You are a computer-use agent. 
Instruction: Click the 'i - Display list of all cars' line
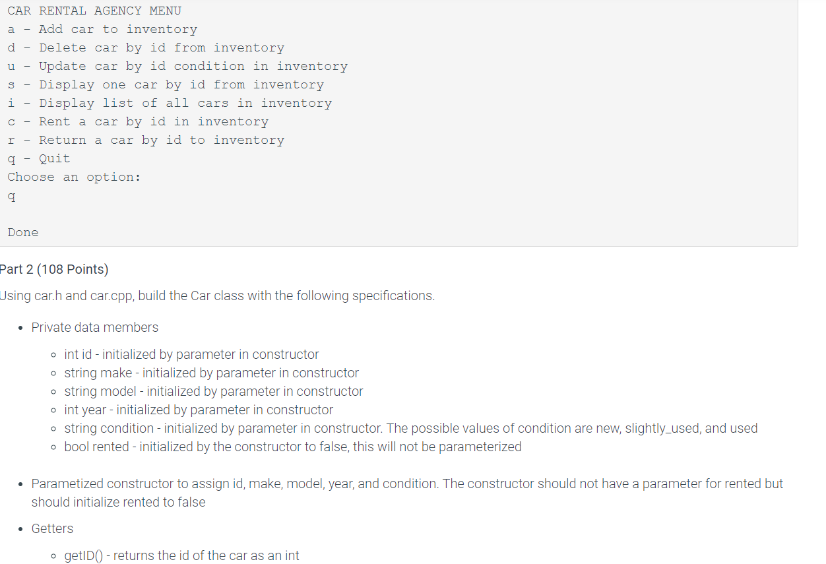170,103
